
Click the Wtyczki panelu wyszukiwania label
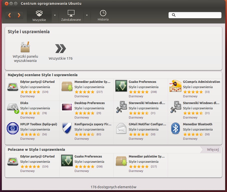25,58
